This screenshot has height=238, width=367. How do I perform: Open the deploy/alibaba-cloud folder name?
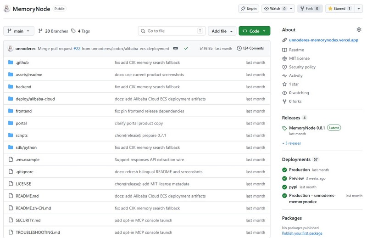[x=35, y=99]
